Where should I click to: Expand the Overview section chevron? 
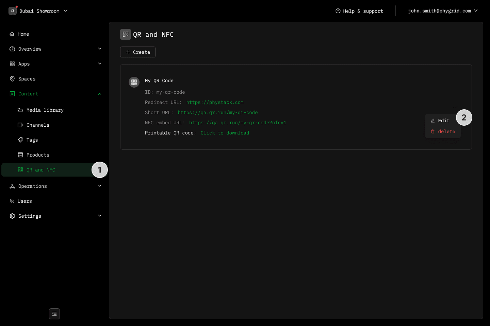click(x=100, y=49)
